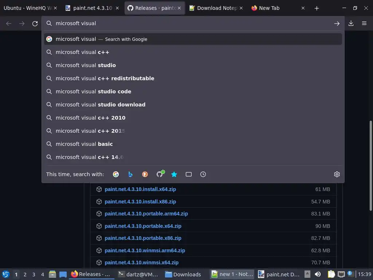Close the New Tab tab

[303, 8]
